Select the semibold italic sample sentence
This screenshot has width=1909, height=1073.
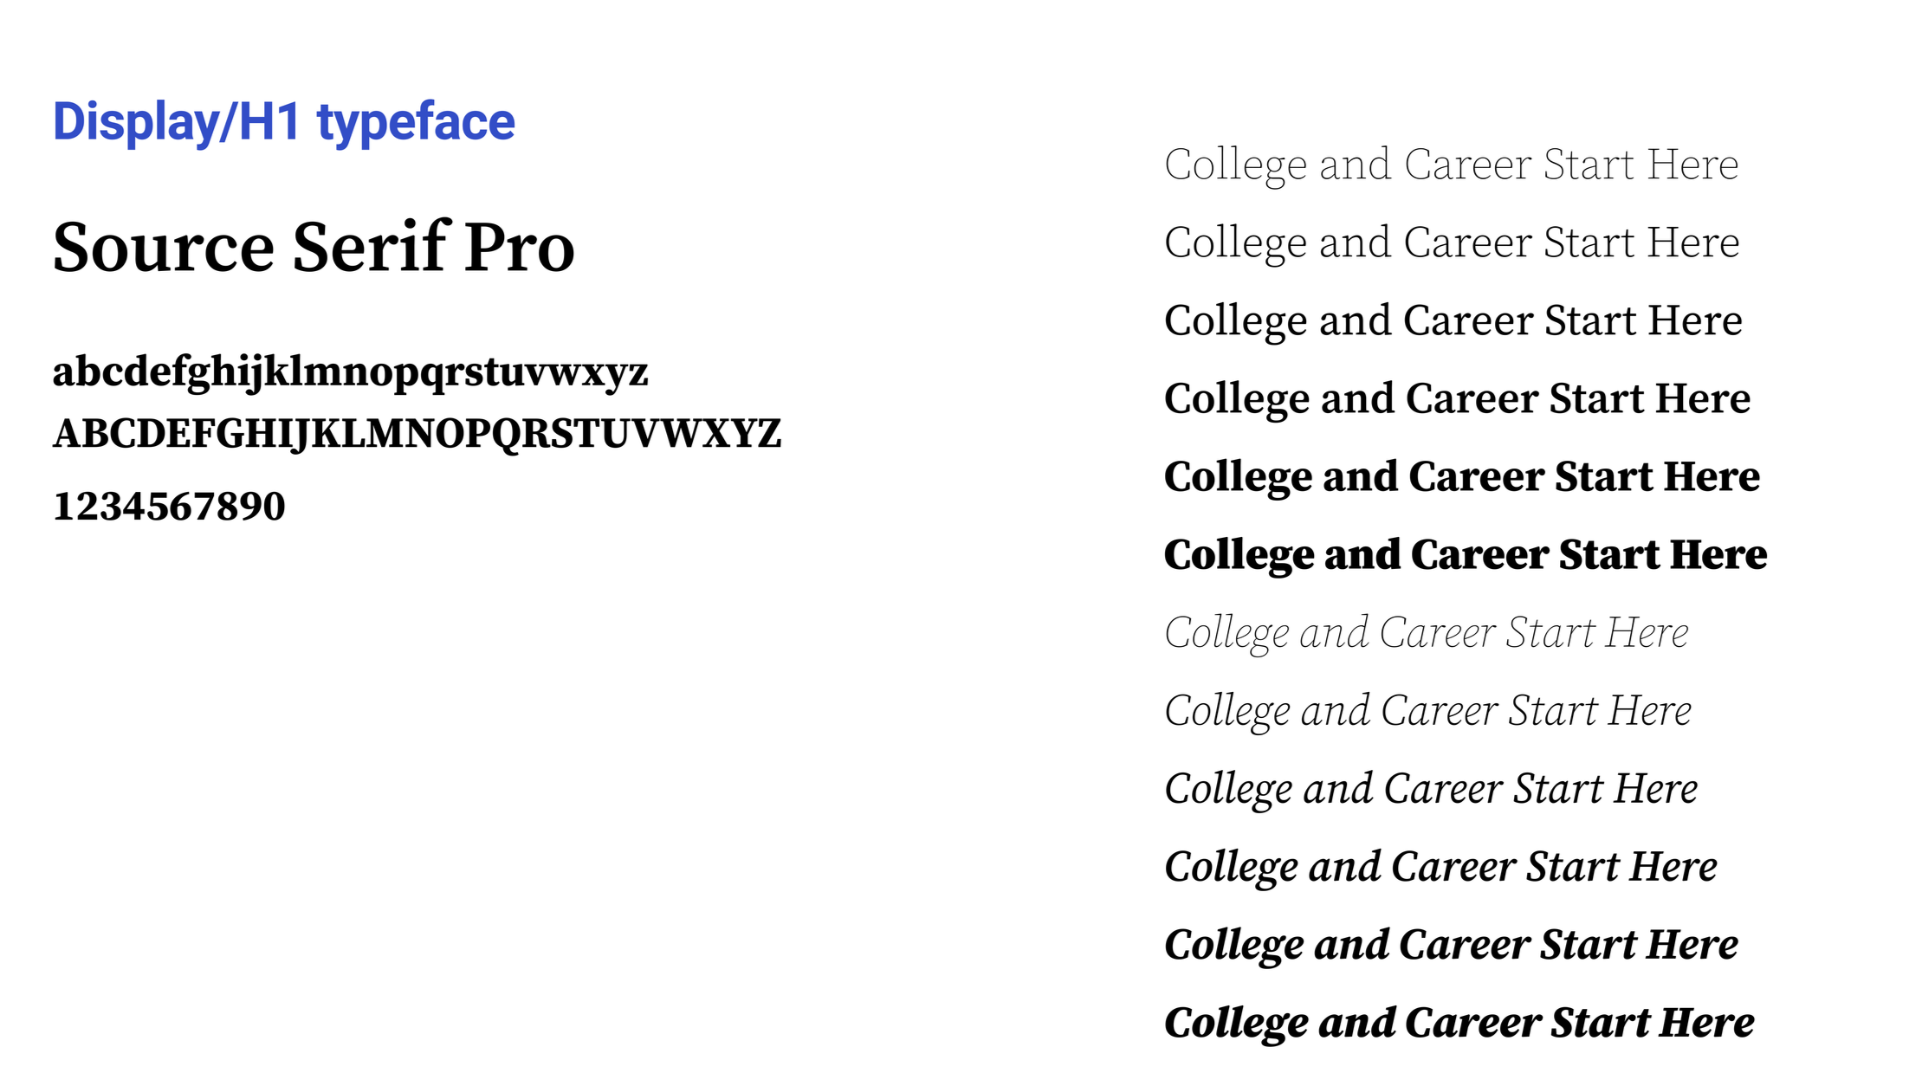[x=1441, y=868]
